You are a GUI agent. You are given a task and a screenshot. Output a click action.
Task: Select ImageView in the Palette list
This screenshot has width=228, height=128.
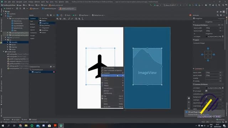click(47, 23)
